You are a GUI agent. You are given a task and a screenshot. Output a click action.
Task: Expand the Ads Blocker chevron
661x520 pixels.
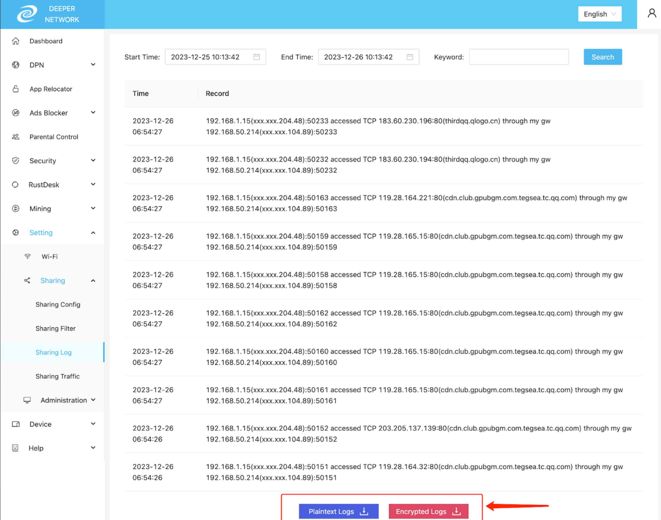pos(93,112)
